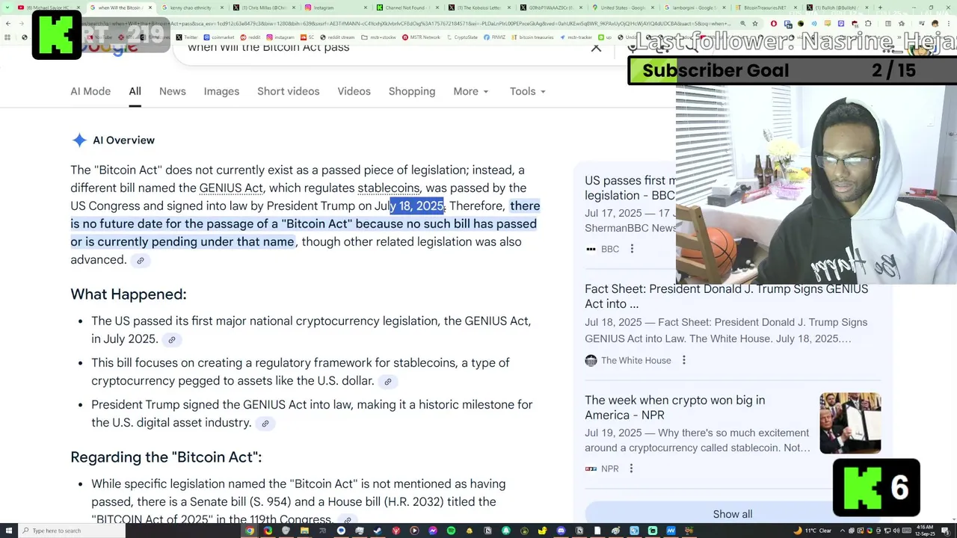Open citation link icon after 'advanced.'

[140, 260]
